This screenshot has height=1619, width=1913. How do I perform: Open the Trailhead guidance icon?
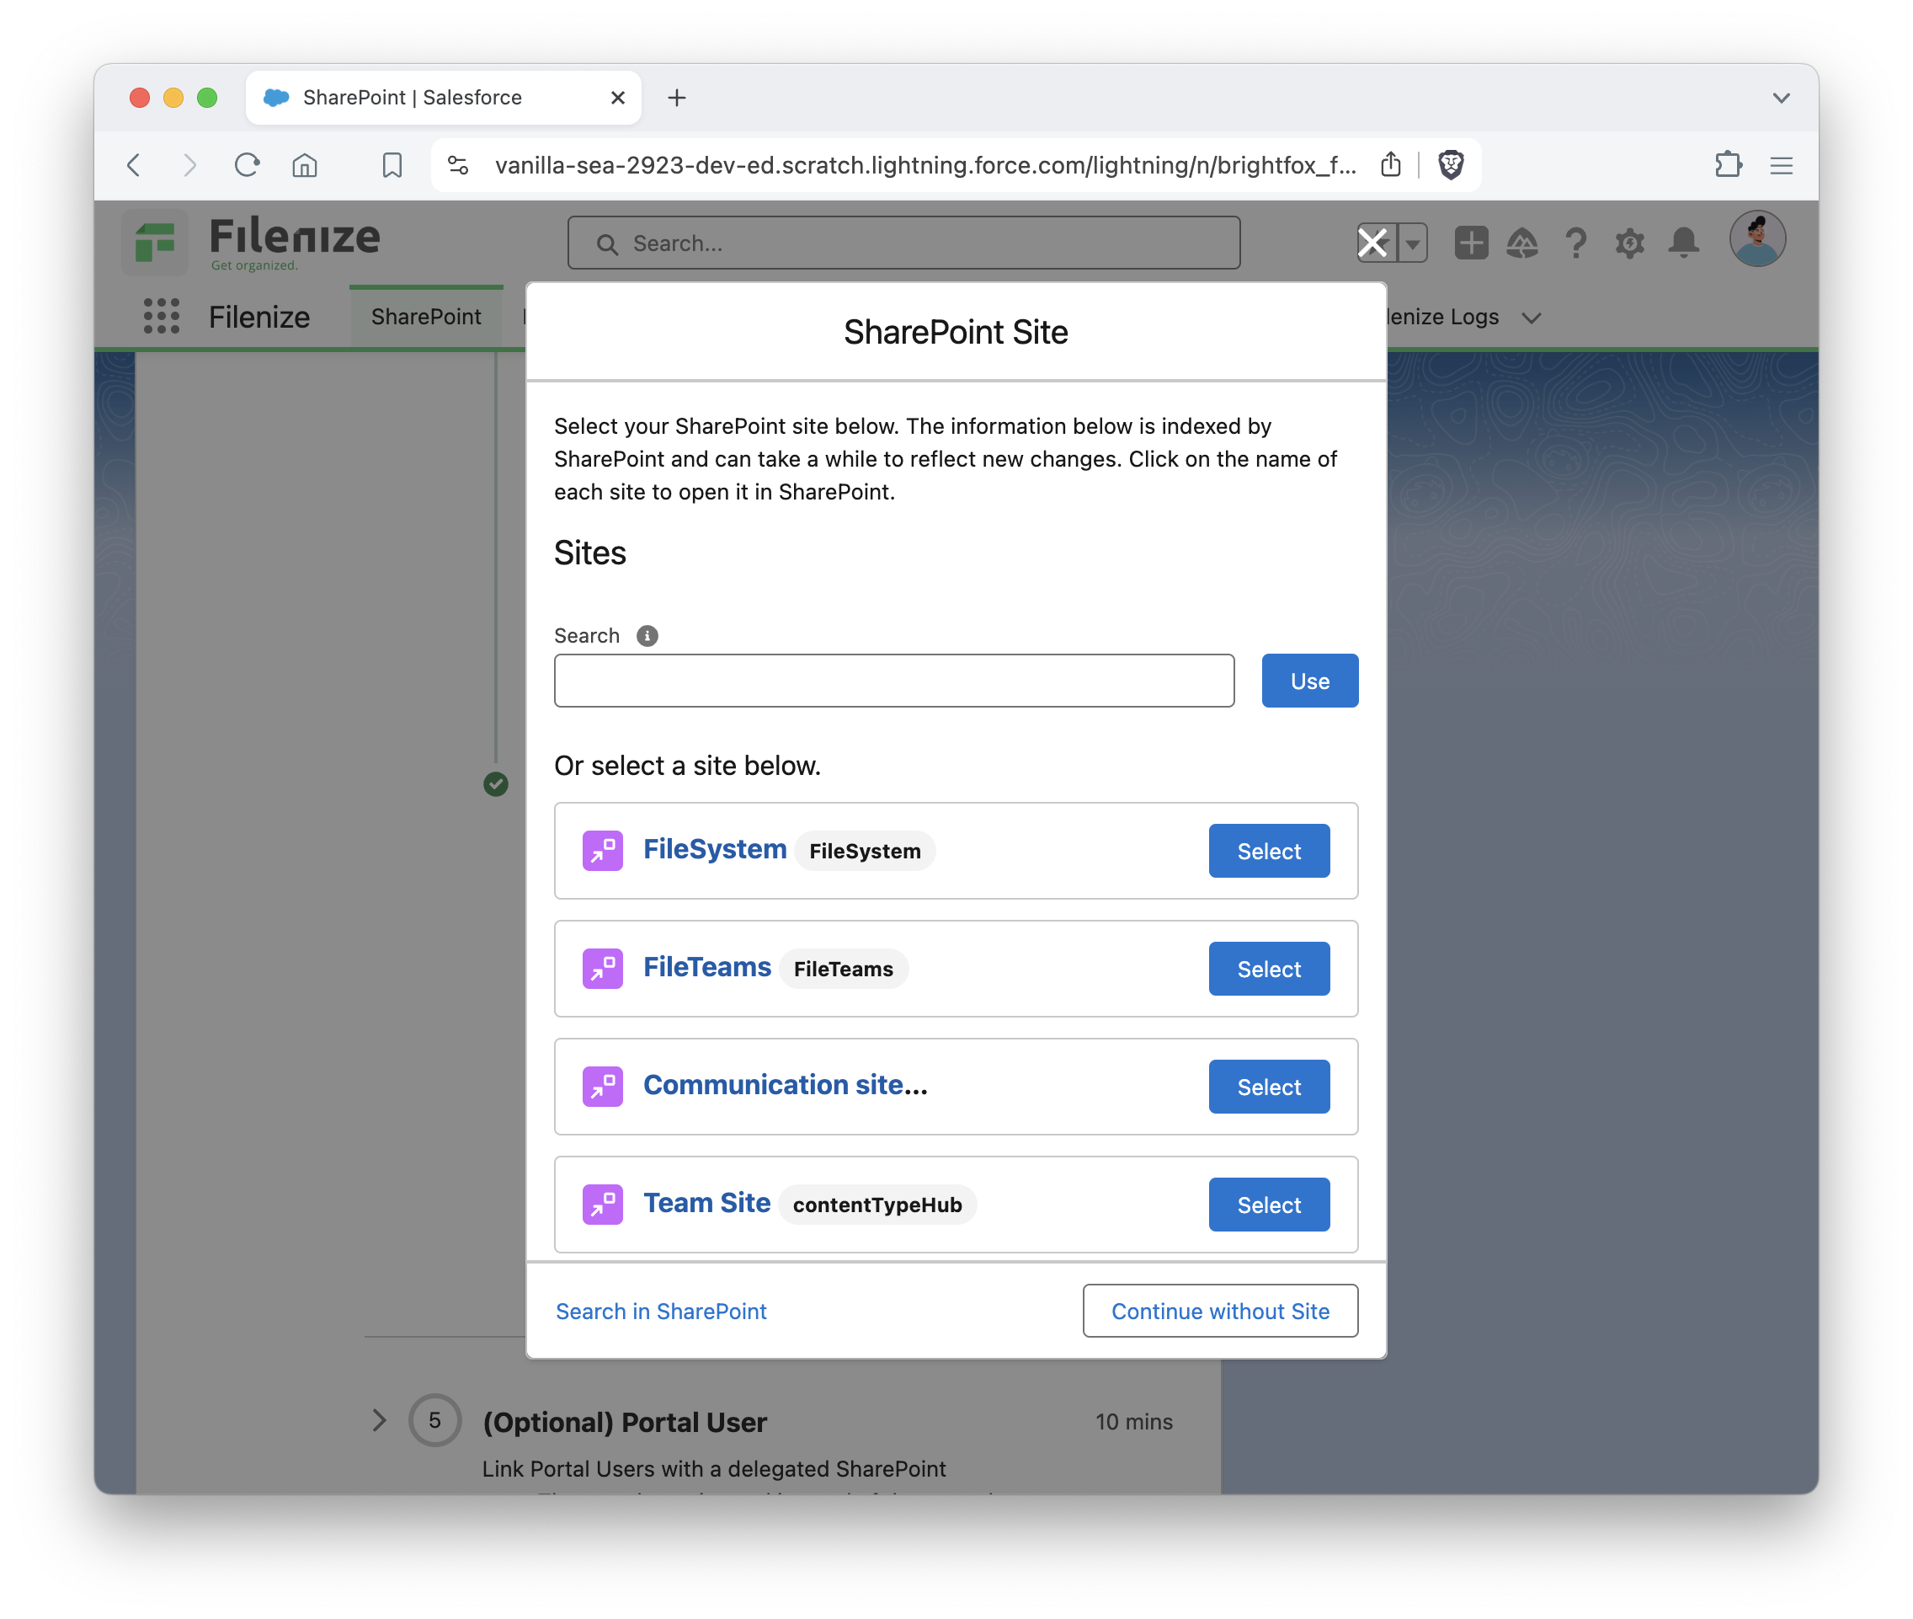click(x=1522, y=243)
